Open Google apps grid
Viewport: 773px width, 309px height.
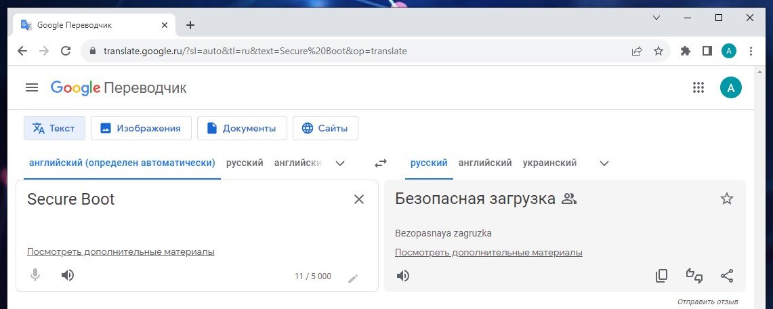698,87
